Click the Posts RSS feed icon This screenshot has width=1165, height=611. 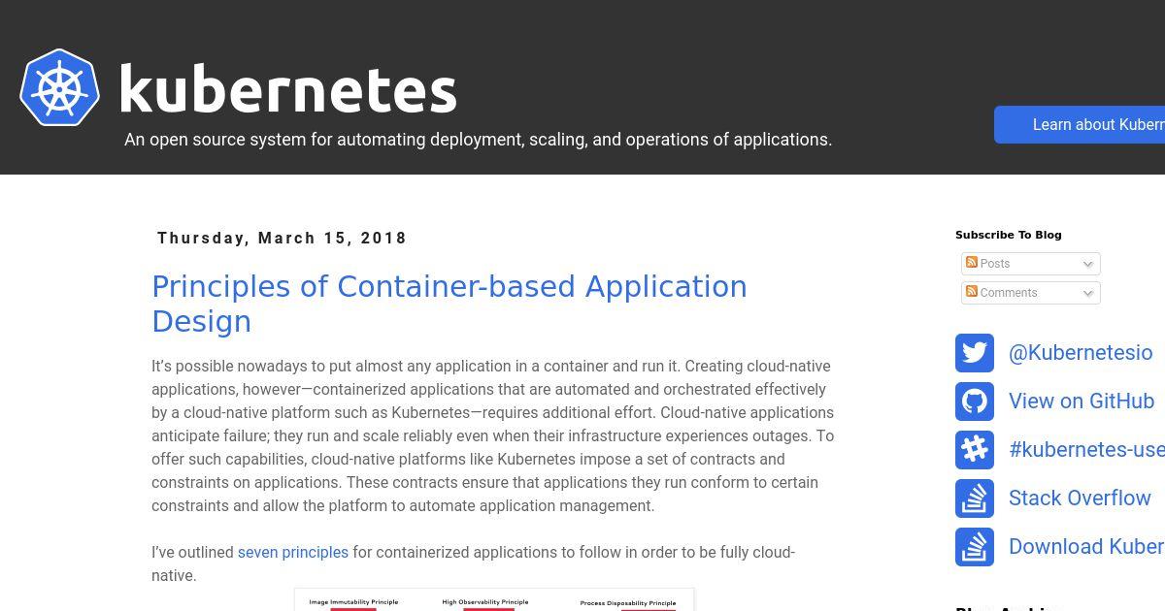click(972, 263)
